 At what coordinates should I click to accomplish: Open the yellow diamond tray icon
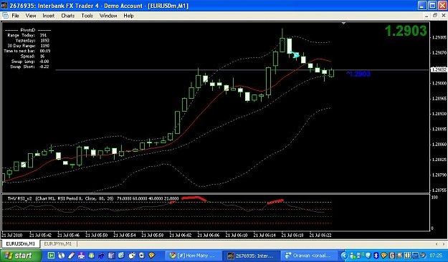click(x=384, y=255)
